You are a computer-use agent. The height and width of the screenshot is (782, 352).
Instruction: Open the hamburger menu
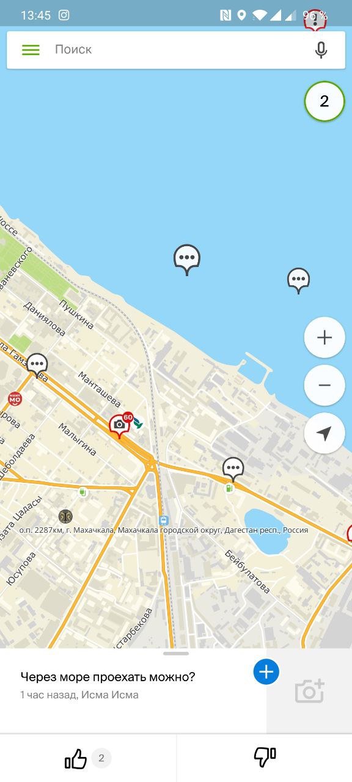31,50
